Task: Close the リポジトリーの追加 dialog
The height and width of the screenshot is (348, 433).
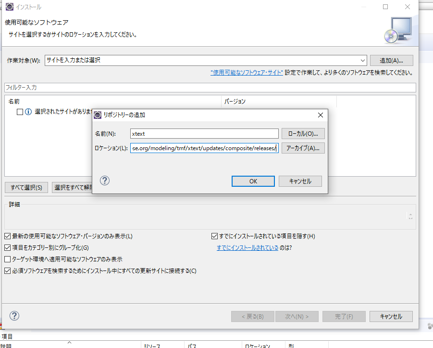Action: point(320,115)
